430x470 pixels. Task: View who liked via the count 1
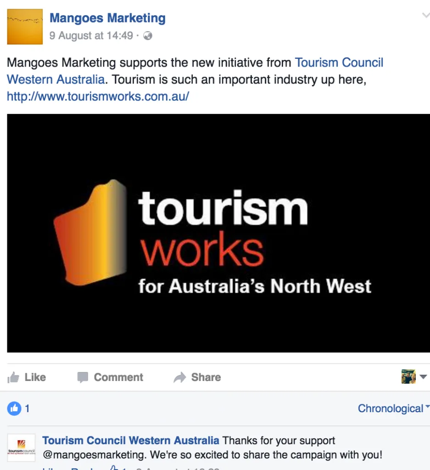27,408
